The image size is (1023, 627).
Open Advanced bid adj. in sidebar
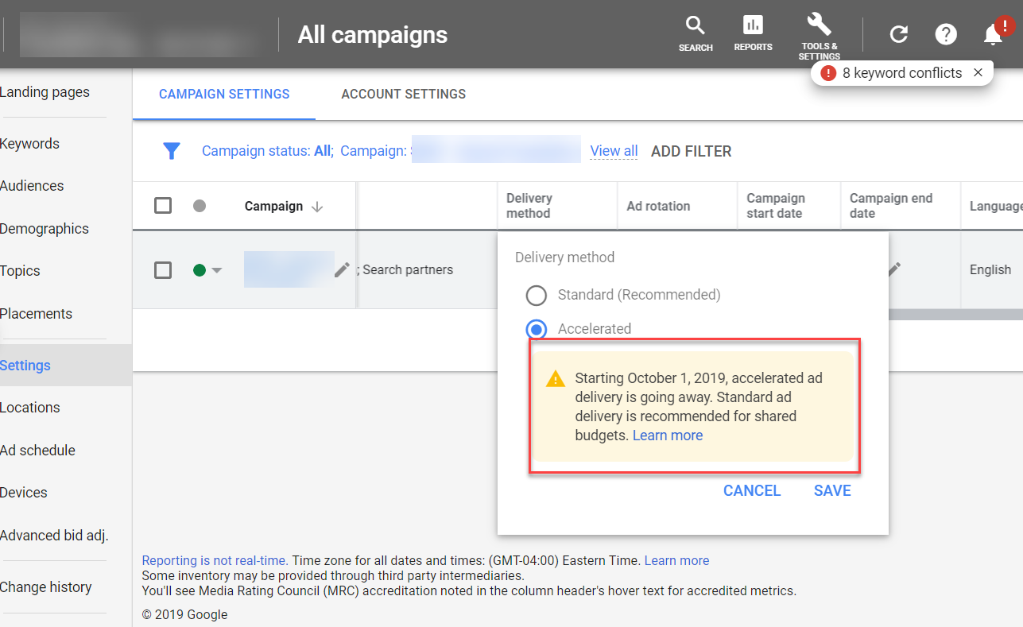[54, 536]
